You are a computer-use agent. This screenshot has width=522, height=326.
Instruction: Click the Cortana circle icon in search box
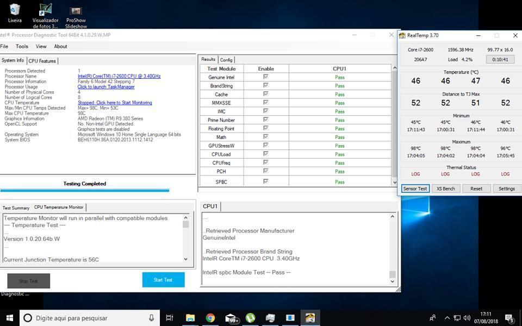tap(28, 318)
